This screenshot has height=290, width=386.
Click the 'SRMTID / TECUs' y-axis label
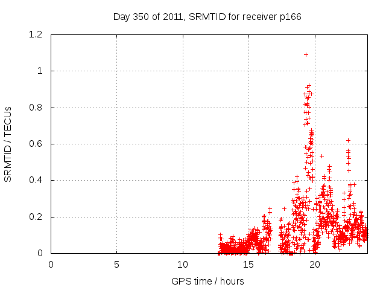tap(8, 144)
